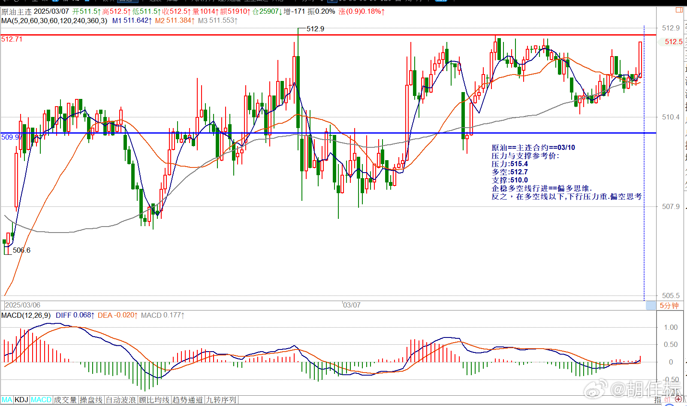The width and height of the screenshot is (687, 406).
Task: Open the 5分钟 period selector
Action: pos(669,305)
